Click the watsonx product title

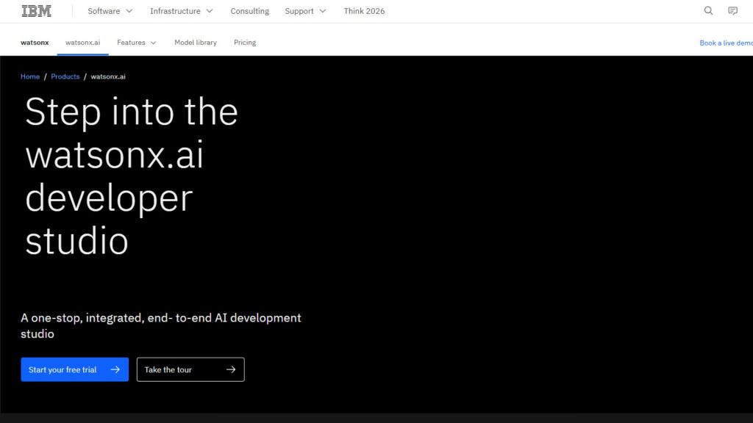[x=35, y=43]
